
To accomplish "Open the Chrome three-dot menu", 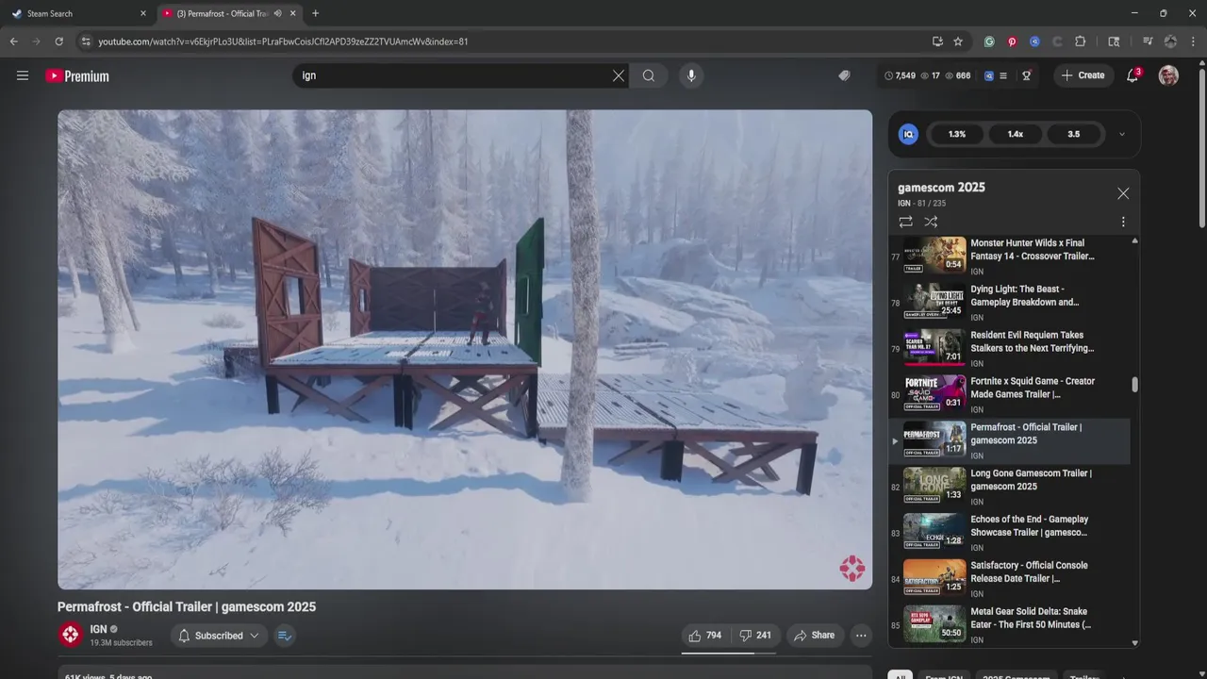I will click(1193, 41).
